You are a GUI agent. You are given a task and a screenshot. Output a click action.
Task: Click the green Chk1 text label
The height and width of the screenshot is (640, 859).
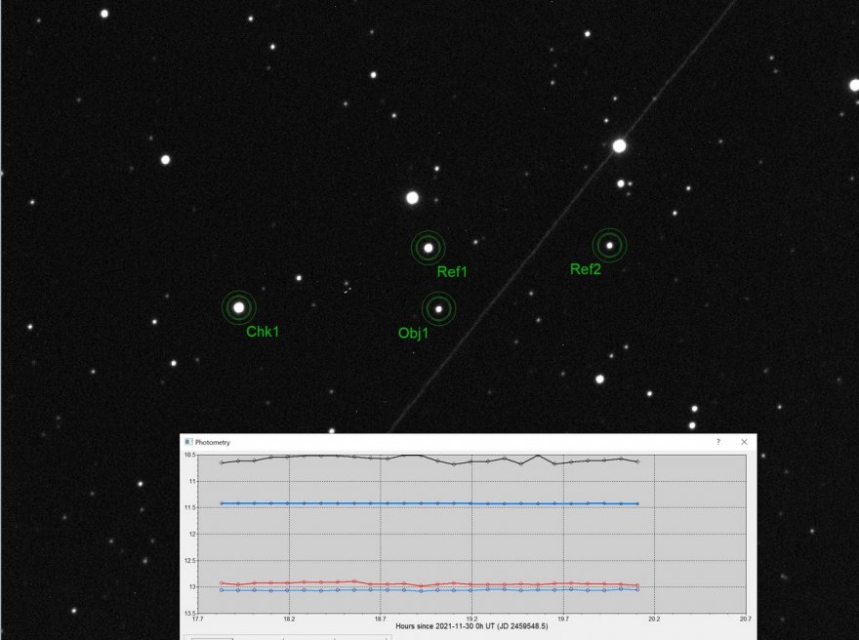pyautogui.click(x=263, y=332)
